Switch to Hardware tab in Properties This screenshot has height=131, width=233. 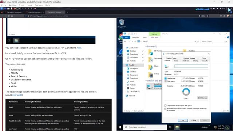tap(186, 61)
